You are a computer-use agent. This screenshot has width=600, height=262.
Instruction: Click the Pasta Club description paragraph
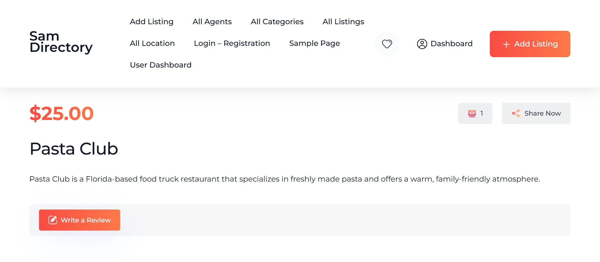pyautogui.click(x=285, y=179)
